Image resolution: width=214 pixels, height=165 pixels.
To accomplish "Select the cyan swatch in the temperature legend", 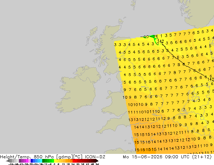I will pyautogui.click(x=41, y=161).
